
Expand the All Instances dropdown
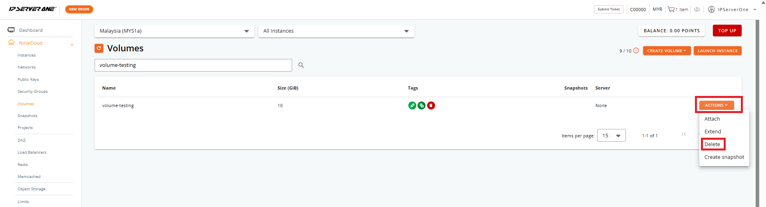point(336,31)
